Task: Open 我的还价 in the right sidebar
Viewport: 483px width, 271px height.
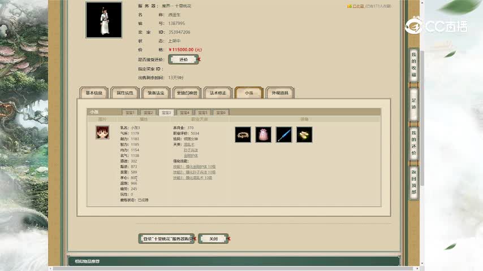Action: (413, 143)
